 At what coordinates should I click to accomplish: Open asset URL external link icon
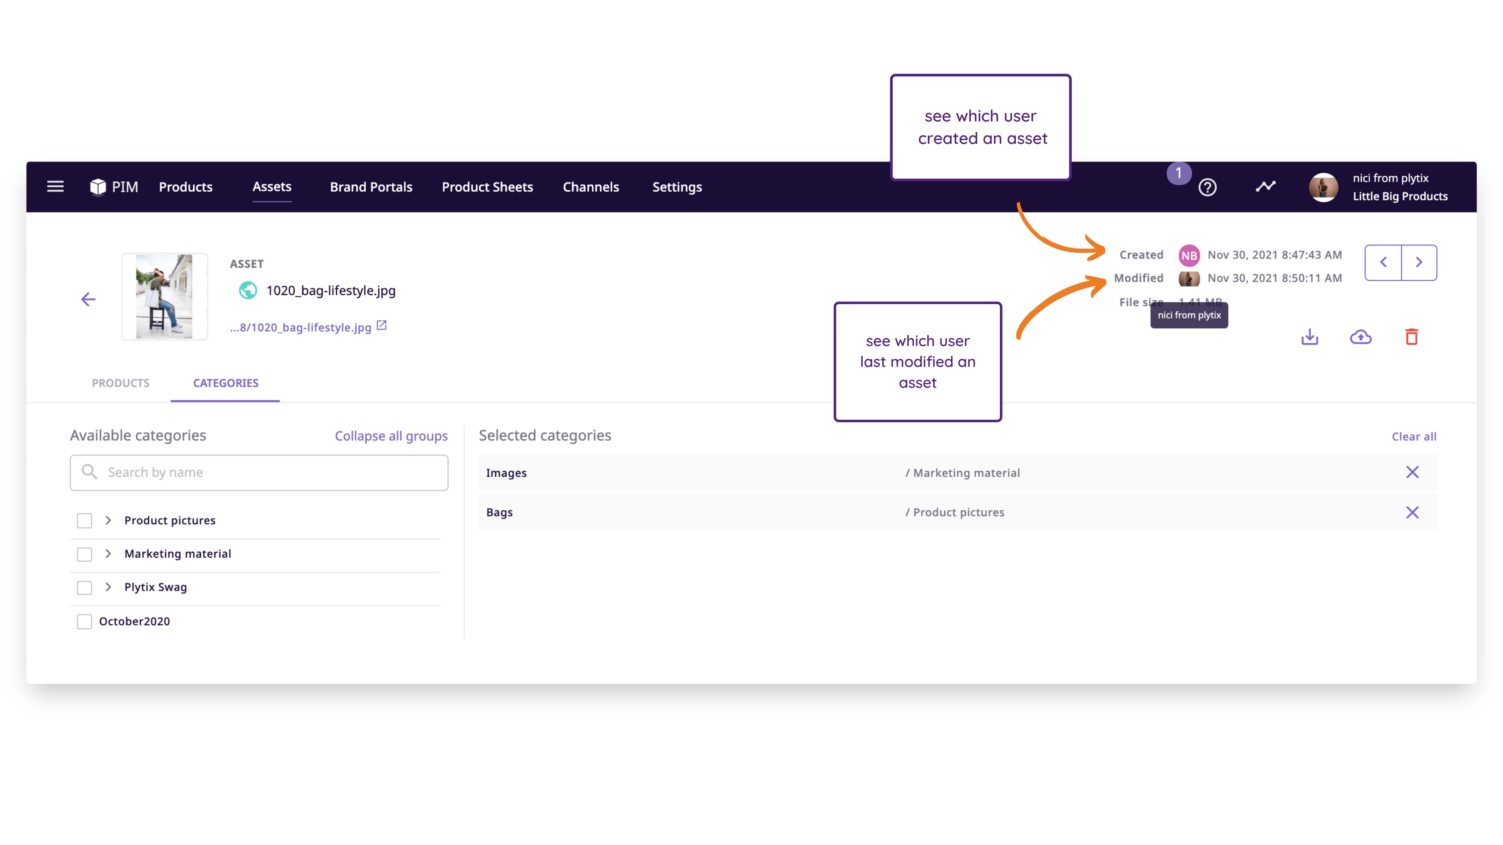(381, 325)
